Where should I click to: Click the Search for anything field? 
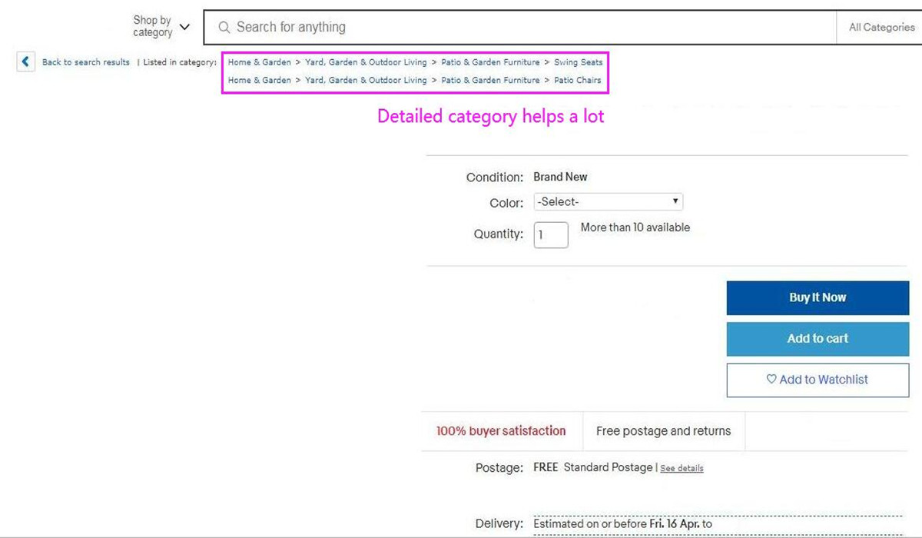point(520,28)
